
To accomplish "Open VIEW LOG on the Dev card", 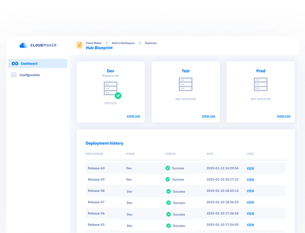I will coord(133,116).
